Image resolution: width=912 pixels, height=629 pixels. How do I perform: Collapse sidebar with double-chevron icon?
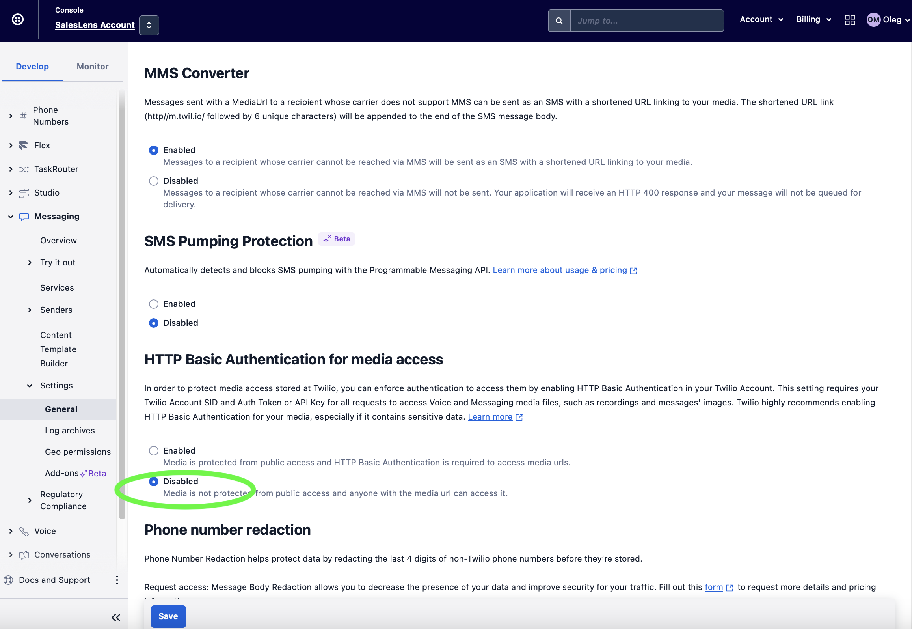pyautogui.click(x=116, y=617)
